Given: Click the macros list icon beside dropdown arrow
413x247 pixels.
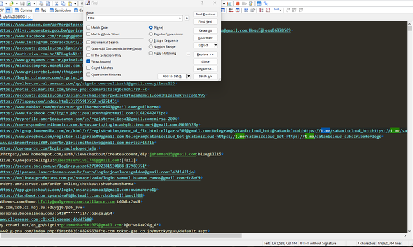Looking at the screenshot, I should (x=229, y=3).
